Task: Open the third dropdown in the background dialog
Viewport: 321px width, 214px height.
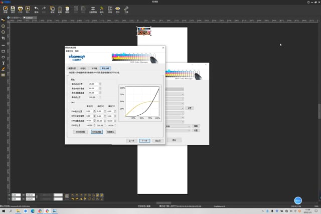Action: pos(175,104)
